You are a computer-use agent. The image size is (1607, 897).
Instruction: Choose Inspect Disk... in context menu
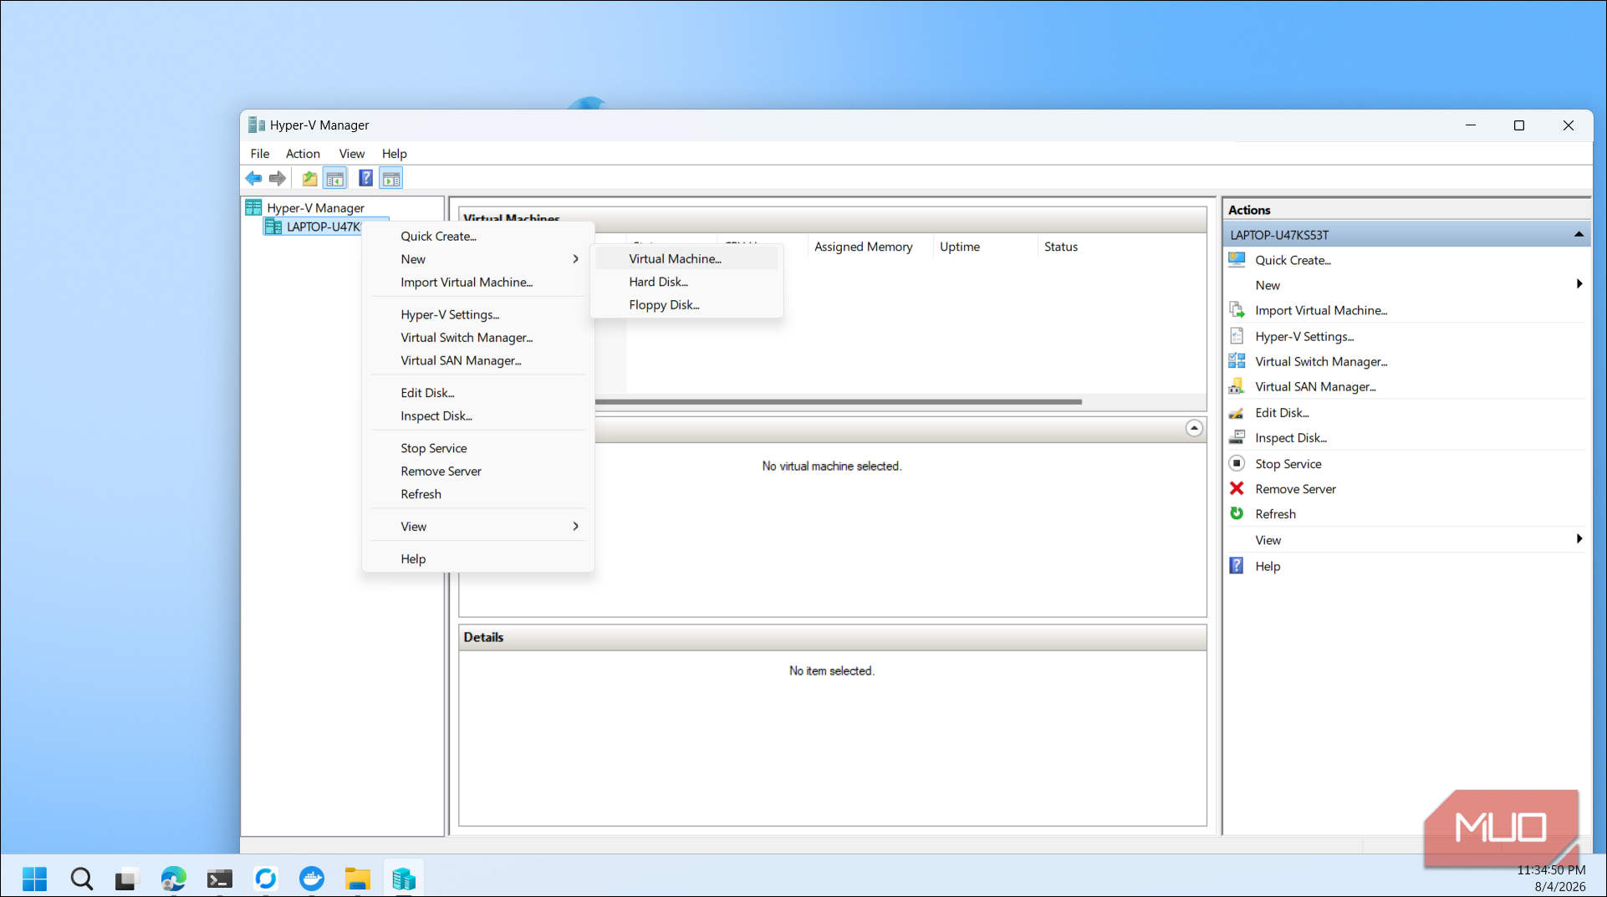[x=478, y=415]
